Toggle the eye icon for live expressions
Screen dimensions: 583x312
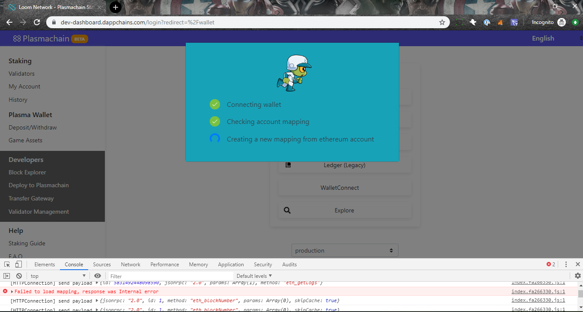point(97,276)
